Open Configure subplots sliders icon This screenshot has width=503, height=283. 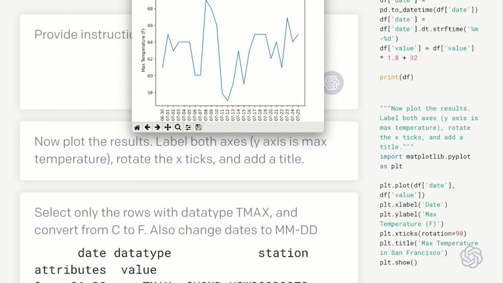pos(188,128)
